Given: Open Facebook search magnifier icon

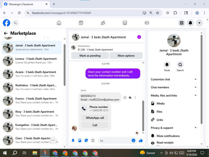Looking at the screenshot, I should (15, 23).
